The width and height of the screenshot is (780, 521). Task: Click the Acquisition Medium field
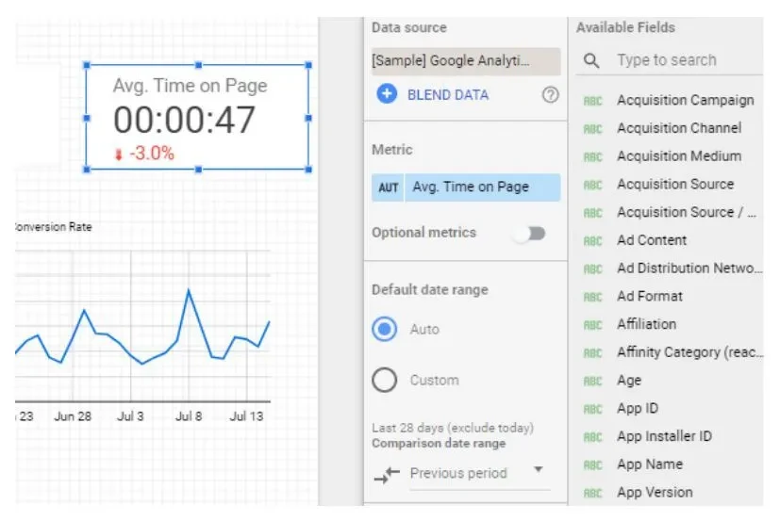[x=679, y=156]
